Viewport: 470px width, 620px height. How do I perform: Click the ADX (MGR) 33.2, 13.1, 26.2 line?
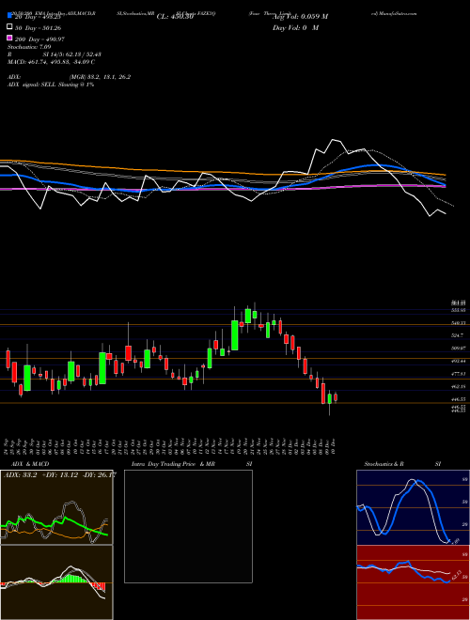[x=69, y=77]
